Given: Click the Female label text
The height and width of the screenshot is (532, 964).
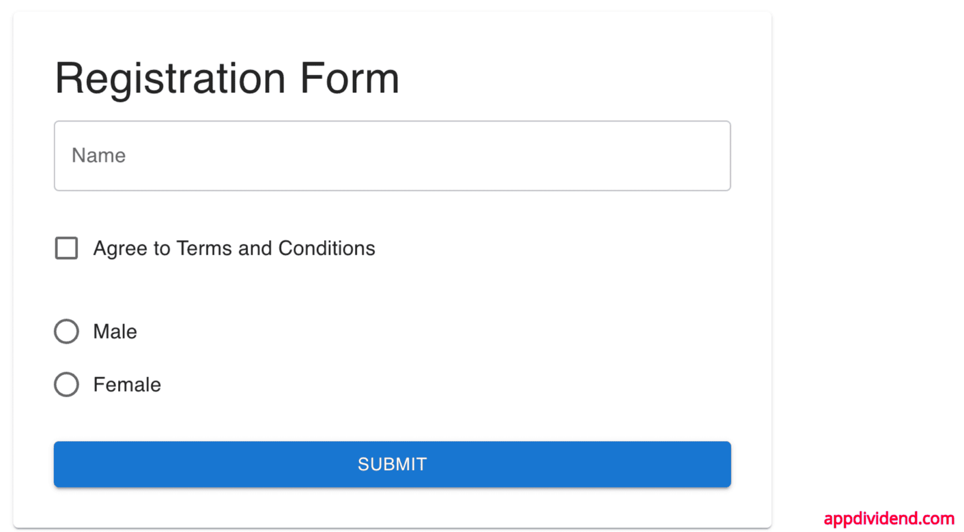Looking at the screenshot, I should click(127, 384).
